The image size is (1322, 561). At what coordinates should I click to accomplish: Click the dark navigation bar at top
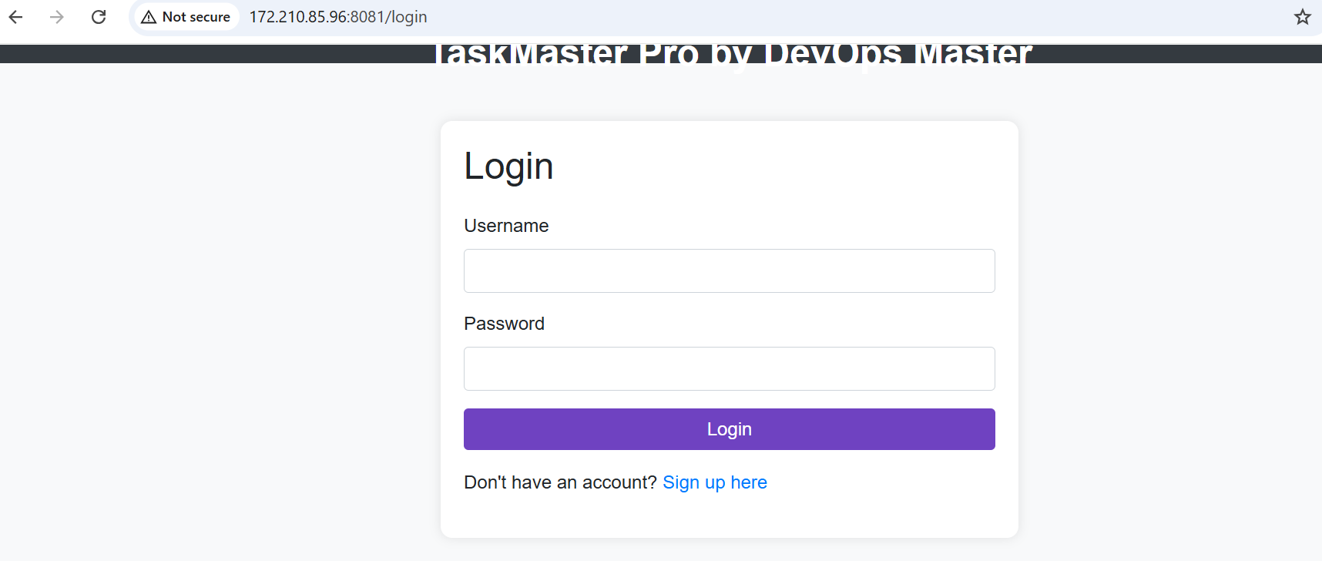coord(231,51)
